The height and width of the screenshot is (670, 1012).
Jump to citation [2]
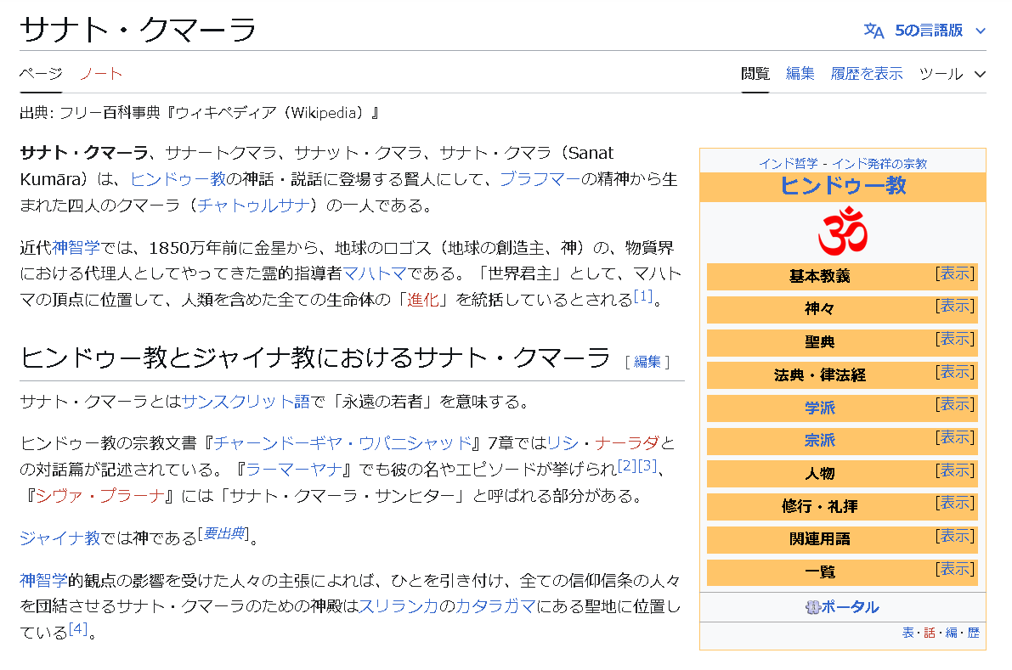(x=627, y=465)
